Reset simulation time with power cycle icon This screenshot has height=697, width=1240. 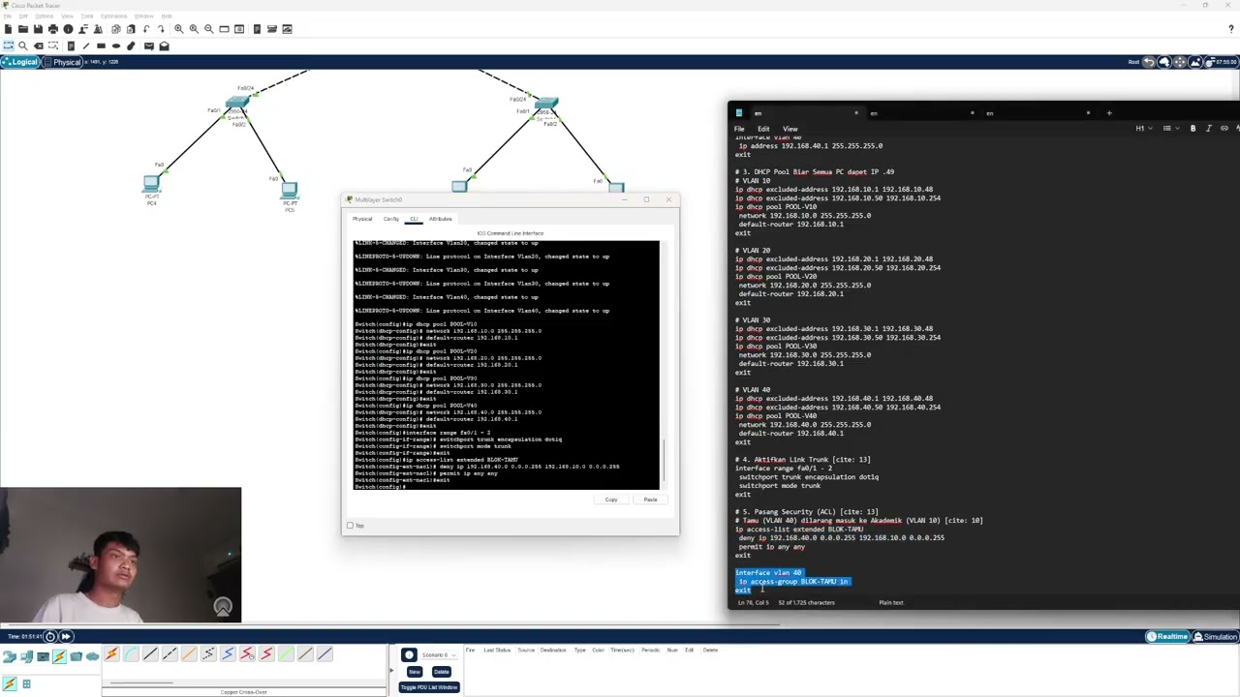click(50, 636)
